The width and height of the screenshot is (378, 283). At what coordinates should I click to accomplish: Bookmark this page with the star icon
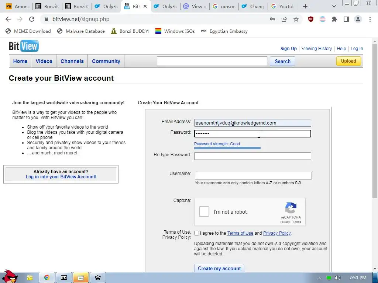296,19
